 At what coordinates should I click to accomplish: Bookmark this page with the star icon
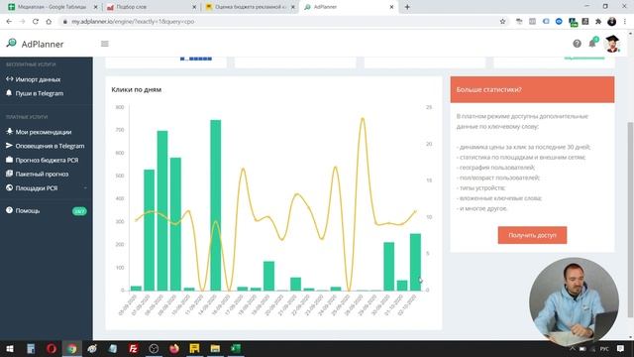(x=502, y=22)
